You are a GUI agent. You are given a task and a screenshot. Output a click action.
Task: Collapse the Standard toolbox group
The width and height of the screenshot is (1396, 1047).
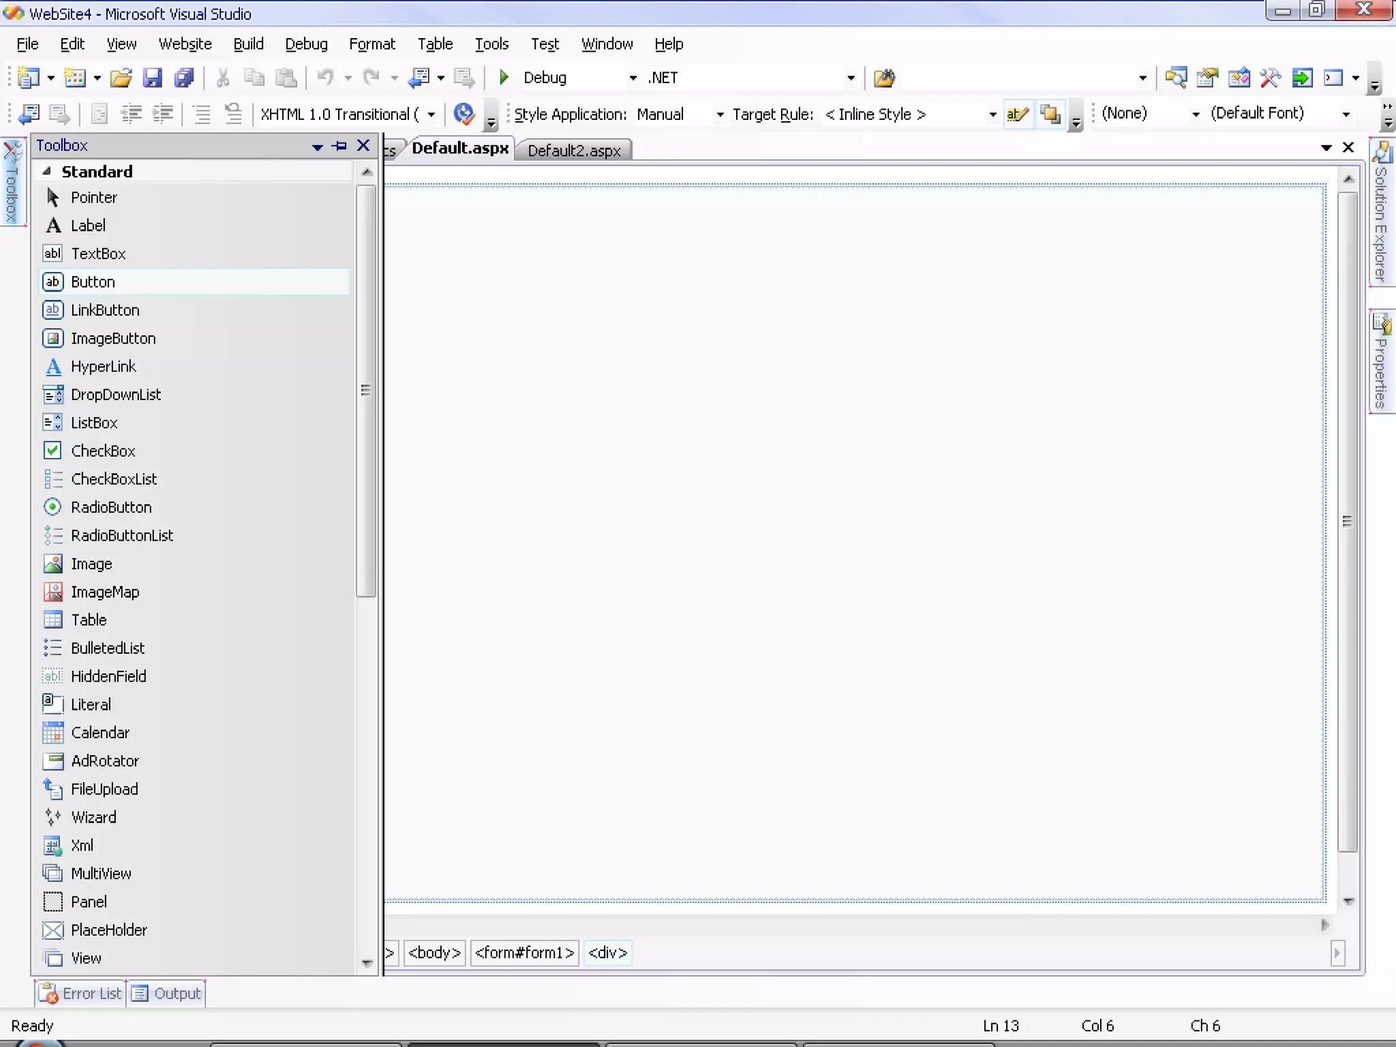pos(47,171)
